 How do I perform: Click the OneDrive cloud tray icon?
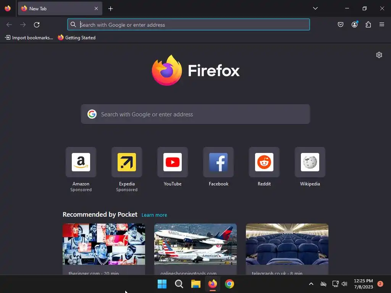click(323, 284)
